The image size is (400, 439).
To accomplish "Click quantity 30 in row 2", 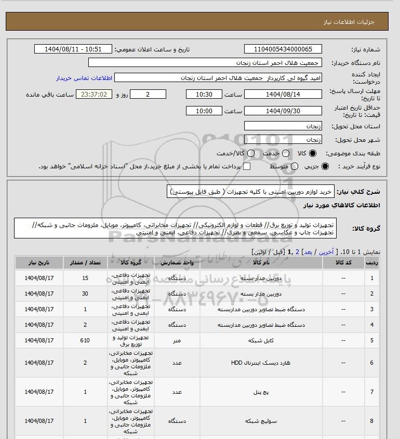I will [85, 294].
